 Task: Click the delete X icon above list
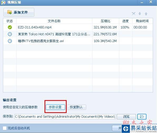pos(134,14)
